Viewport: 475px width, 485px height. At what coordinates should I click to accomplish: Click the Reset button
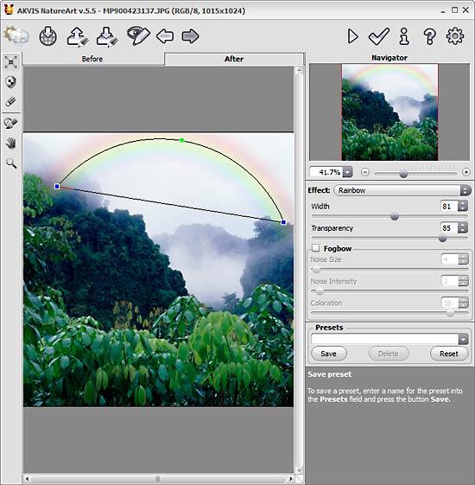tap(449, 354)
